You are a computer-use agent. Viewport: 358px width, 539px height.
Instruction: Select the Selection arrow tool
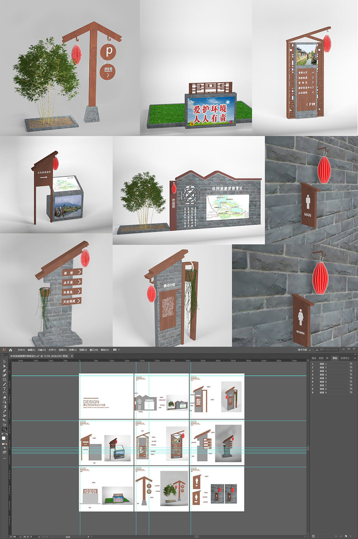click(x=4, y=362)
